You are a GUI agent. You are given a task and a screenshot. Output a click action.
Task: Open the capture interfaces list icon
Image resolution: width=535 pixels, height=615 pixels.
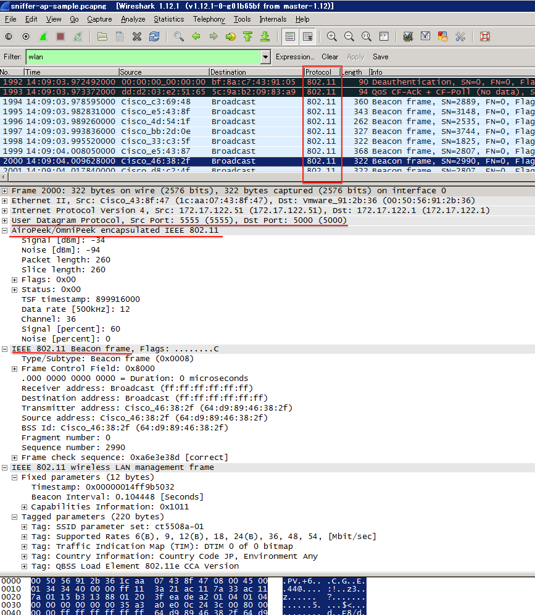(x=9, y=36)
